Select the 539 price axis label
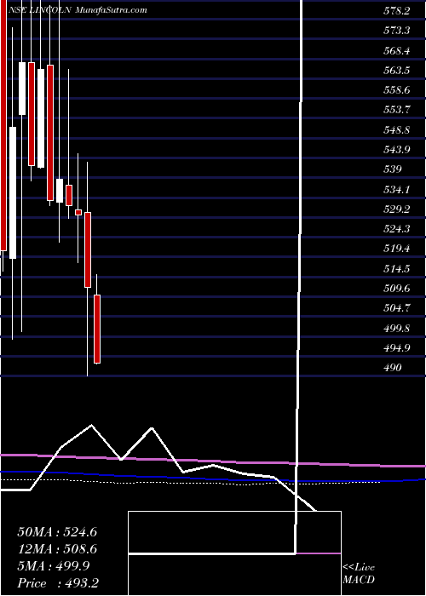 click(393, 169)
